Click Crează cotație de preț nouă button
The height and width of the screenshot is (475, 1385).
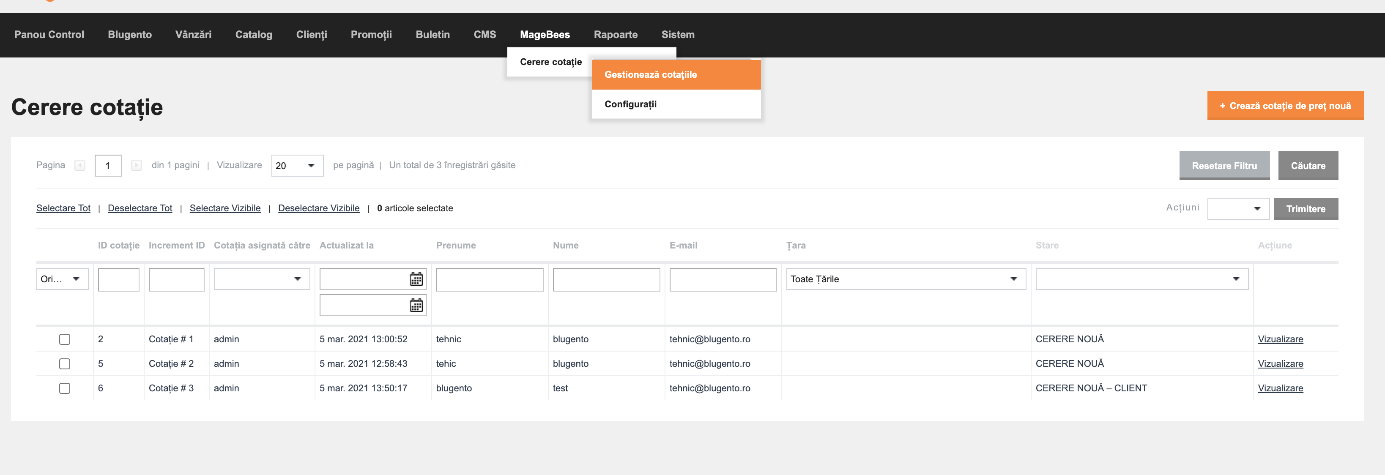click(1284, 106)
